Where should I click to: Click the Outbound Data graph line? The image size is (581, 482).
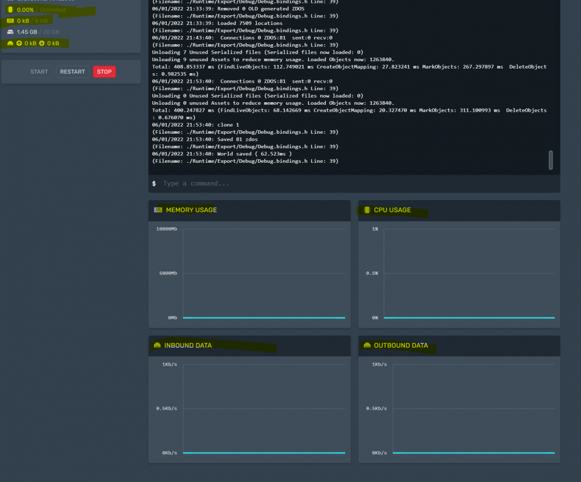(x=474, y=453)
